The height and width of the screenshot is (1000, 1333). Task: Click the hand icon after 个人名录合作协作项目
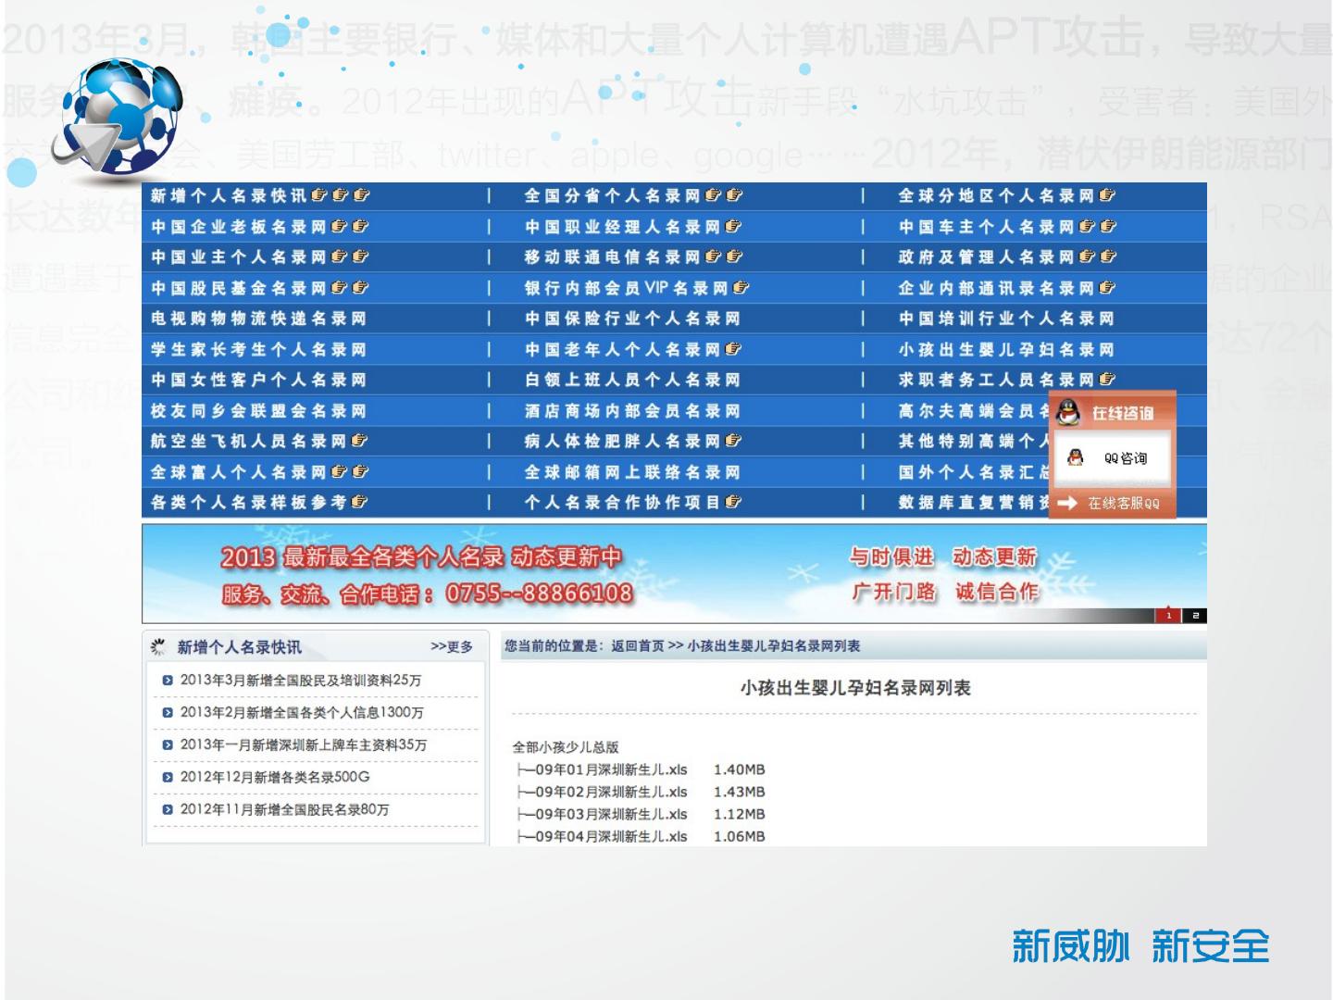point(733,502)
